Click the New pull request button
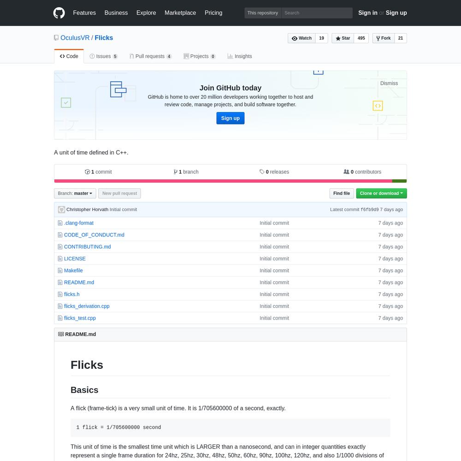The height and width of the screenshot is (461, 461). [119, 194]
